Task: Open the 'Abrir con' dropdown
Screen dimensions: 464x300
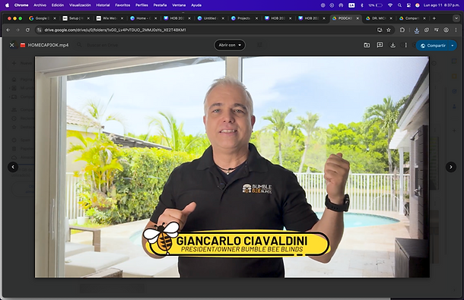Action: click(230, 45)
